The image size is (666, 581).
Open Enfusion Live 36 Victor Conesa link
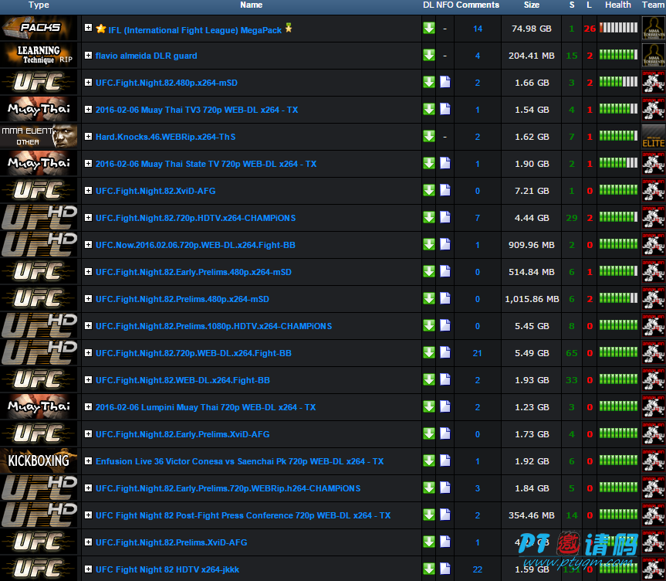[x=239, y=461]
